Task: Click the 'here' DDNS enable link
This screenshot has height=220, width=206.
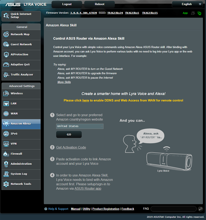Action: pos(86,100)
